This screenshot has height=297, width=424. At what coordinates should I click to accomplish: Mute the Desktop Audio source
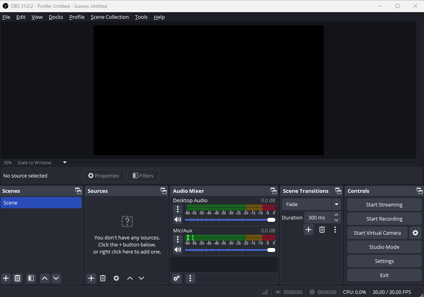178,219
